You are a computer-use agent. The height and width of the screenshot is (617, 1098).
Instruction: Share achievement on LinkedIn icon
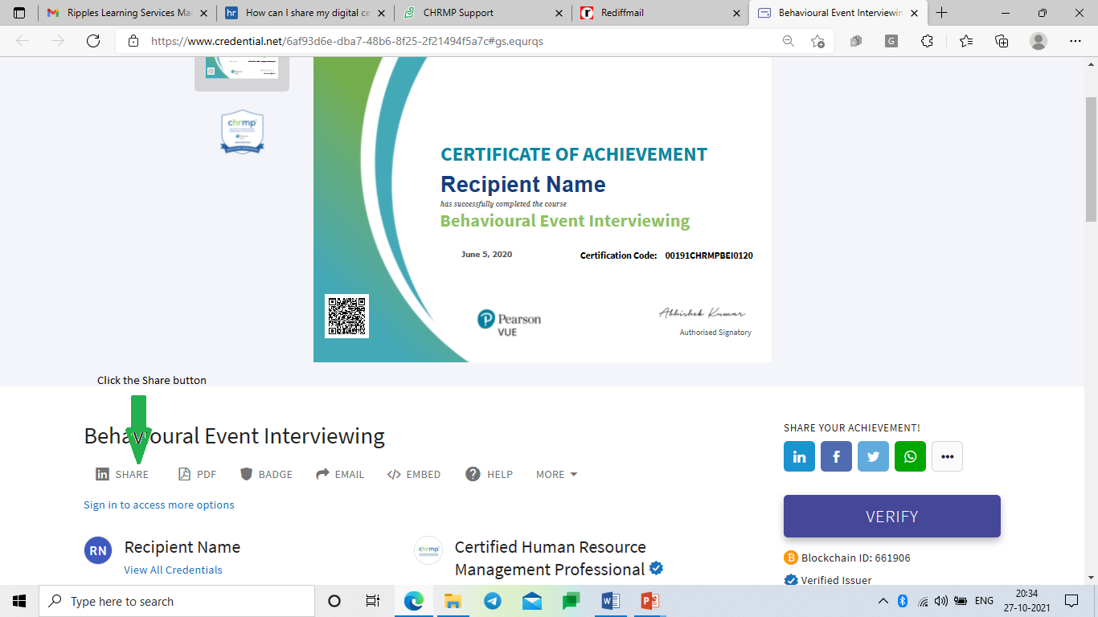point(799,456)
